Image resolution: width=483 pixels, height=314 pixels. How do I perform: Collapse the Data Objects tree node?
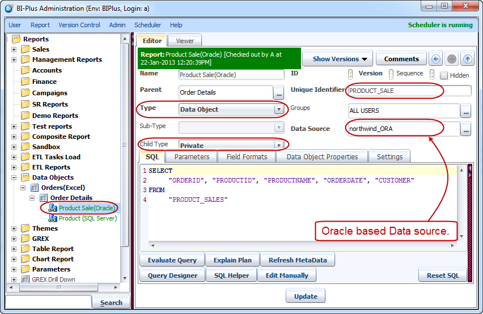(14, 177)
